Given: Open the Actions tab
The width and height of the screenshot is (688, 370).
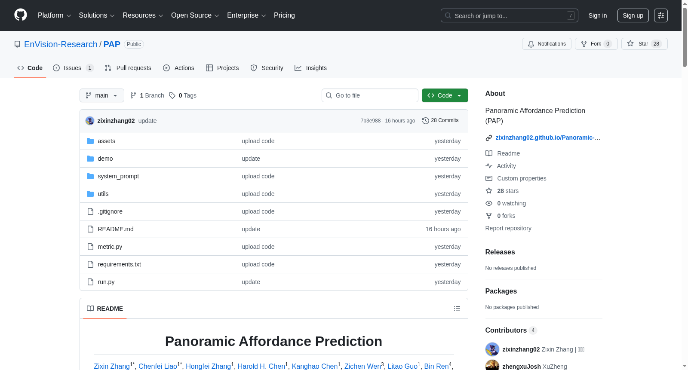Looking at the screenshot, I should point(179,68).
